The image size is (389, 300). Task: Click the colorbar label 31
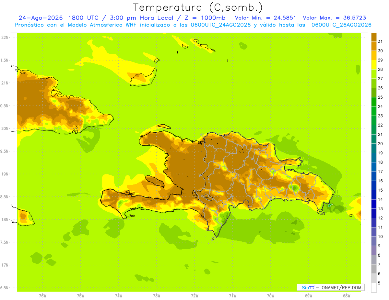[x=381, y=41]
